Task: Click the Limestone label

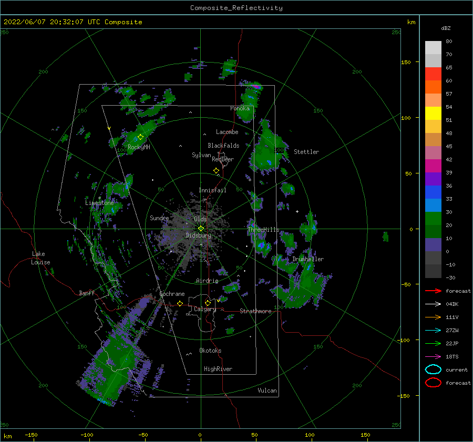Action: (x=99, y=203)
